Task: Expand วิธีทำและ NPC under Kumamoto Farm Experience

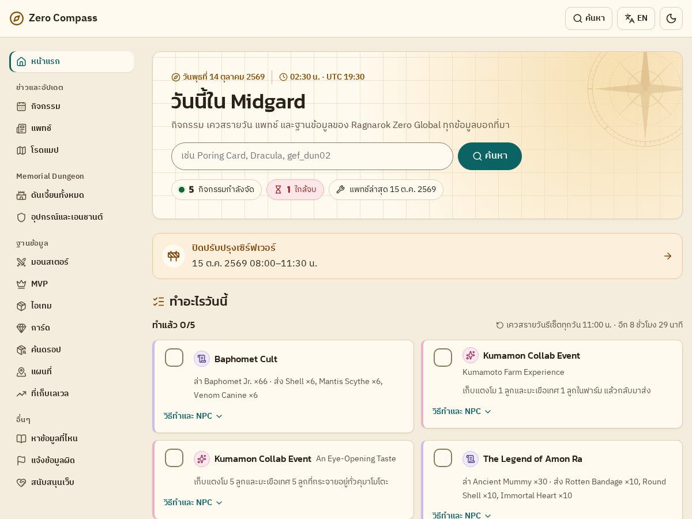Action: click(x=462, y=412)
